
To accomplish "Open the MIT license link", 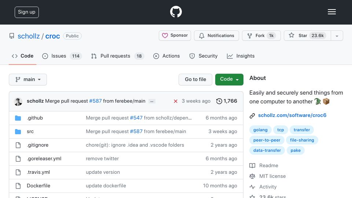I will [x=272, y=176].
